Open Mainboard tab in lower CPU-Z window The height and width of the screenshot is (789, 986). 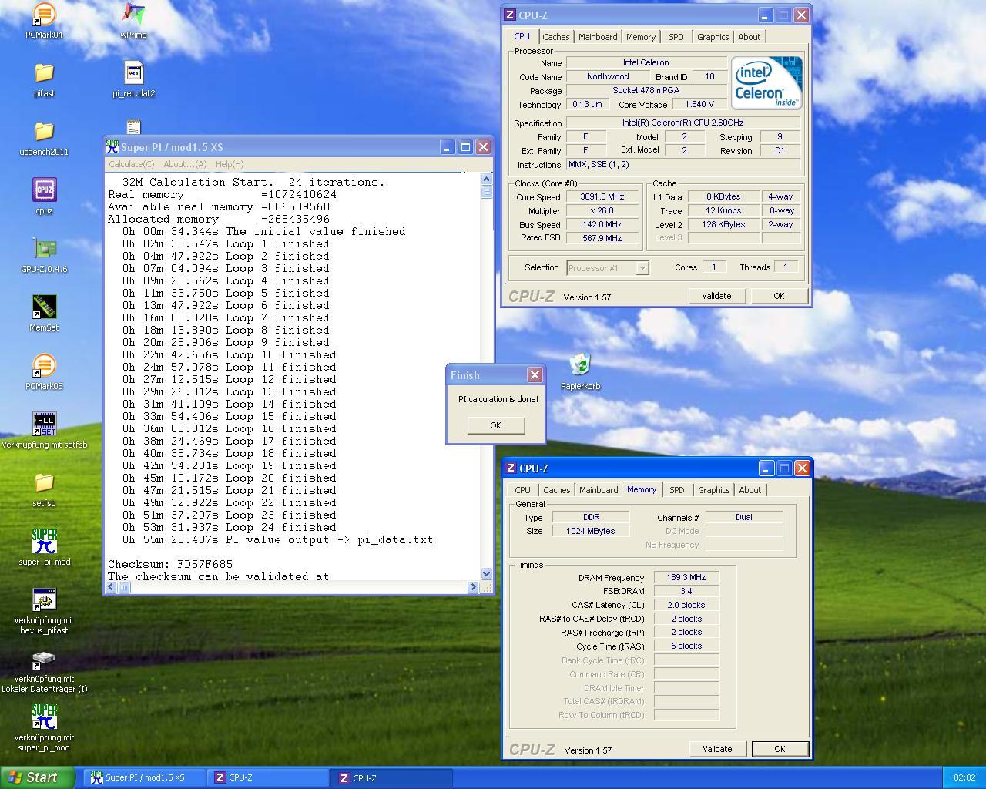(x=599, y=490)
